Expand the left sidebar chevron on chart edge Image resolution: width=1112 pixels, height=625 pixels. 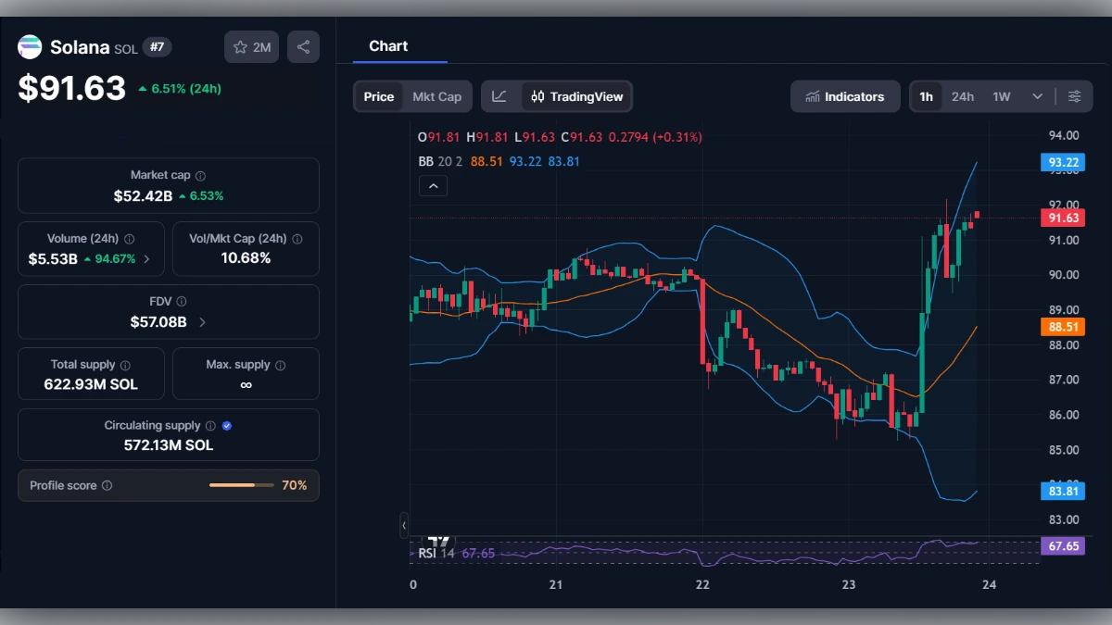[404, 525]
